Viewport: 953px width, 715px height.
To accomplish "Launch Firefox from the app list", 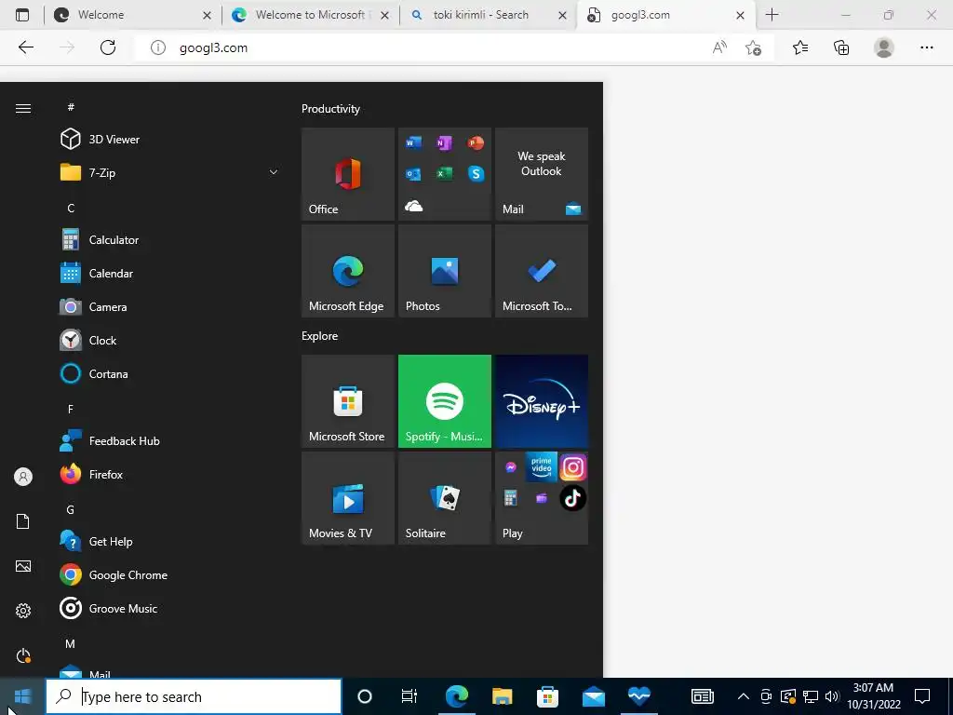I will click(170, 474).
